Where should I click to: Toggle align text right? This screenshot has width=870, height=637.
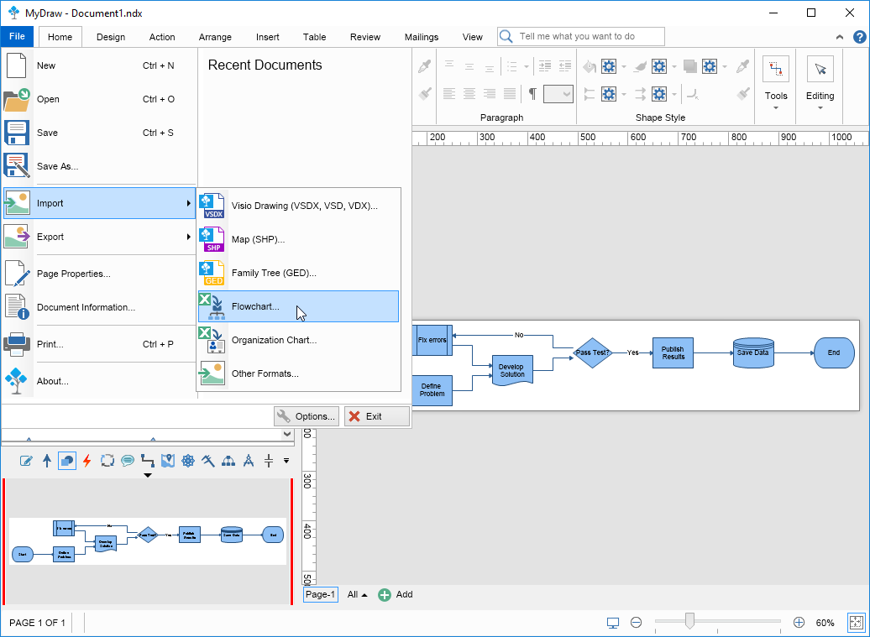tap(490, 94)
